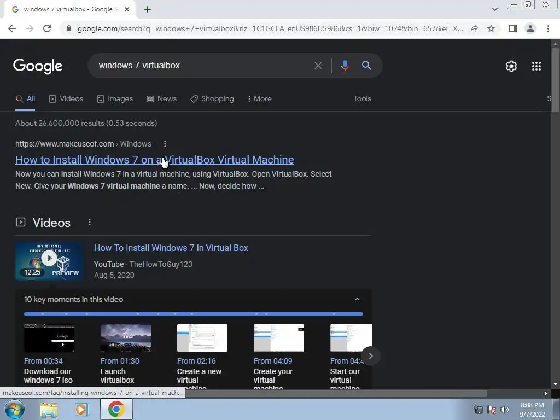Screen dimensions: 560x420
Task: Share this page icon in address bar
Action: coord(474,28)
